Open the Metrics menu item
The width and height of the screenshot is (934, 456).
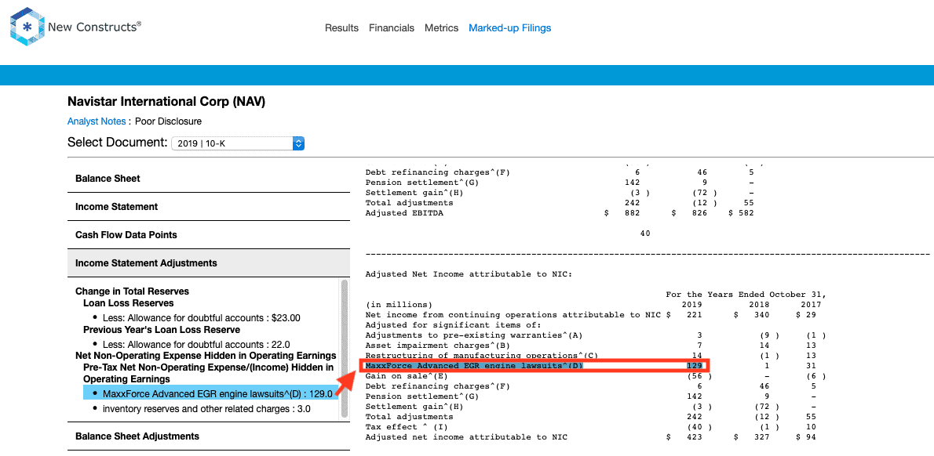click(441, 28)
